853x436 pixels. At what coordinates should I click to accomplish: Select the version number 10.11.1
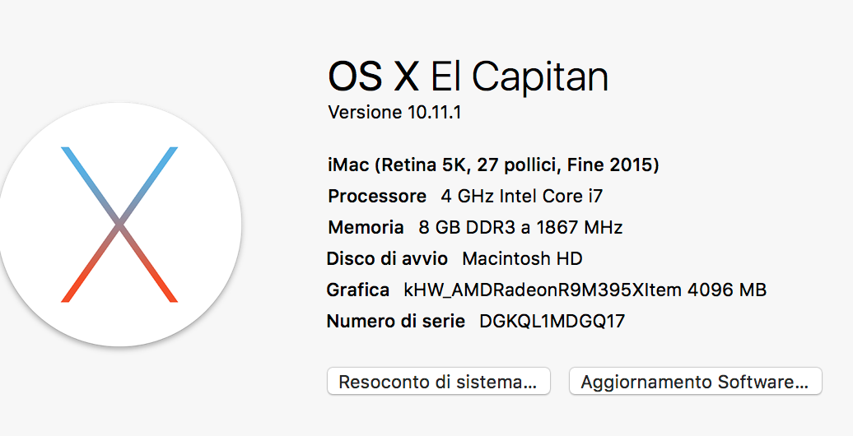point(434,112)
